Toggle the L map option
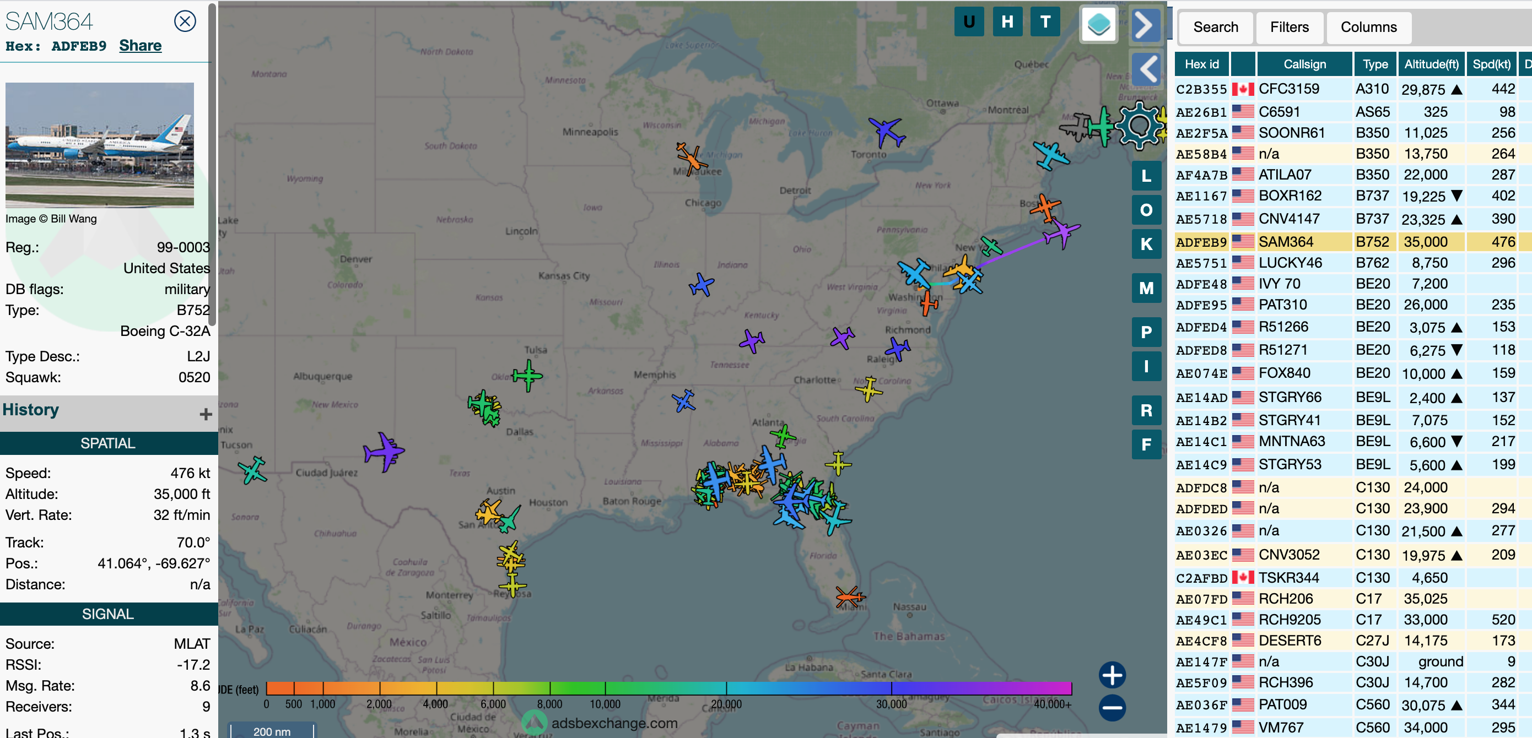 (x=1146, y=176)
